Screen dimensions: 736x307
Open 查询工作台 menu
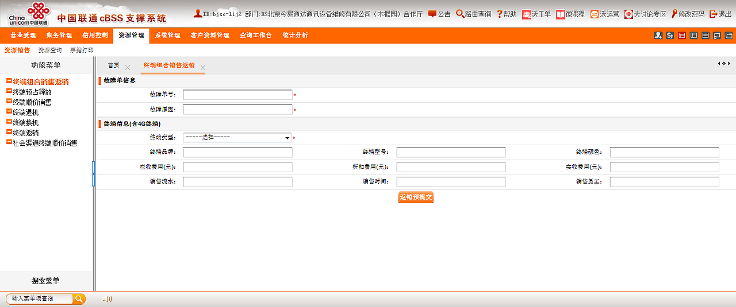click(256, 36)
